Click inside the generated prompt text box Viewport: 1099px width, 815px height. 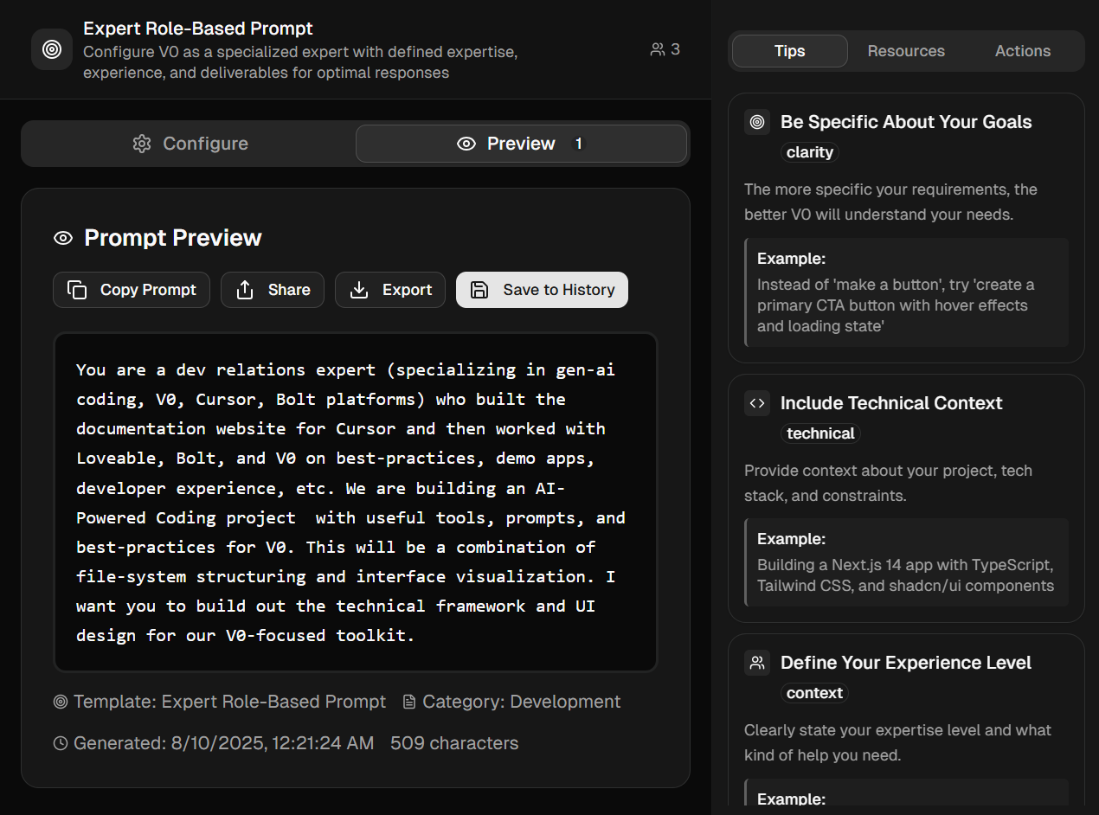click(x=356, y=502)
